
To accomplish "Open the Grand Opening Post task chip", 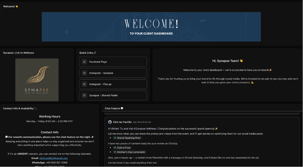I will coord(127,138).
